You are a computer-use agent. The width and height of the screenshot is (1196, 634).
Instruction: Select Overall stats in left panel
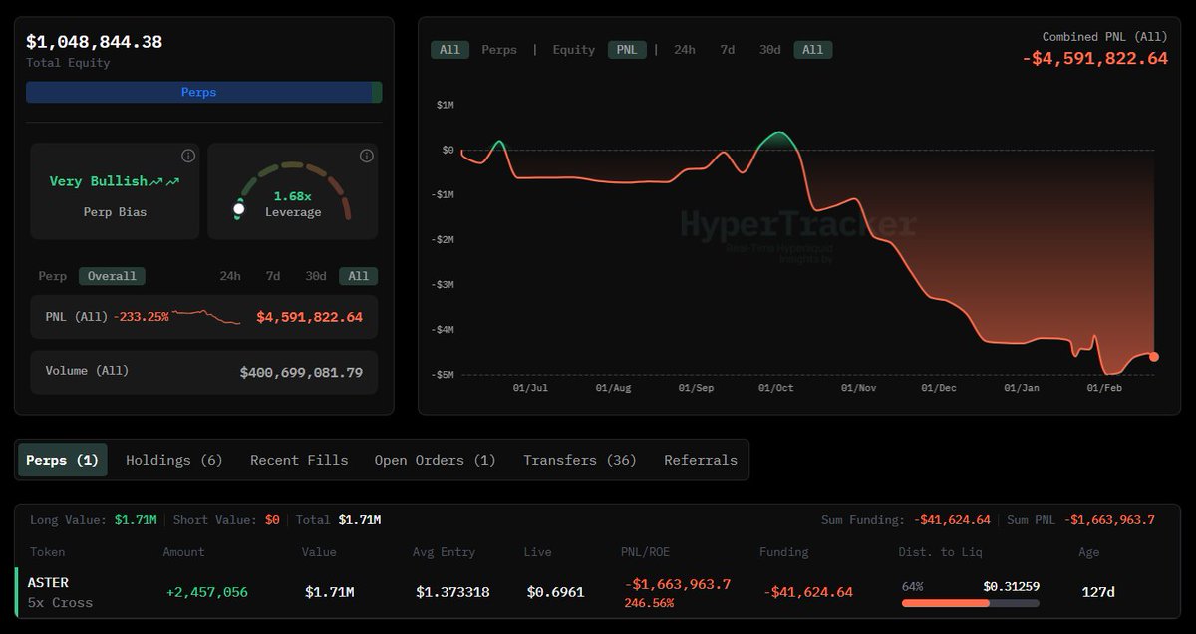click(x=114, y=276)
